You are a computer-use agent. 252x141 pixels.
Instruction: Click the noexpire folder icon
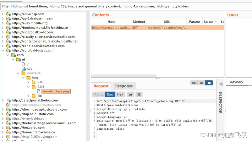coord(24,73)
